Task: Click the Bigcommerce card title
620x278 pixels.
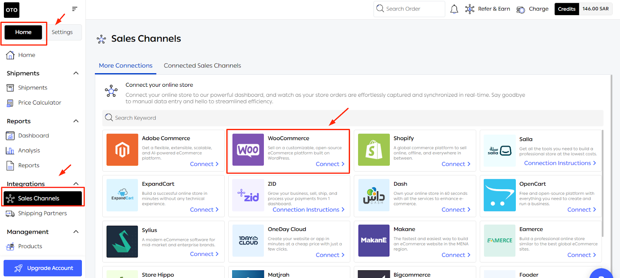Action: click(412, 275)
